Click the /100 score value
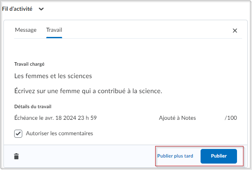The width and height of the screenshot is (252, 170). coord(231,118)
